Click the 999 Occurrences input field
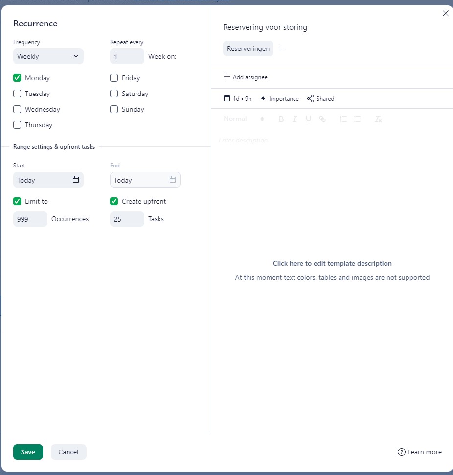This screenshot has height=475, width=453. tap(30, 219)
